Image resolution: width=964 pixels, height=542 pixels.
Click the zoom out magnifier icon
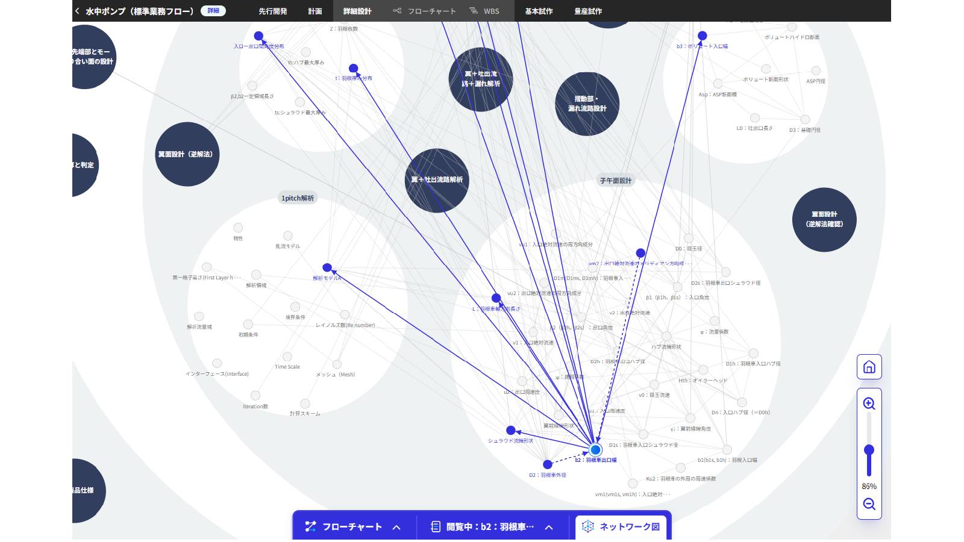869,504
